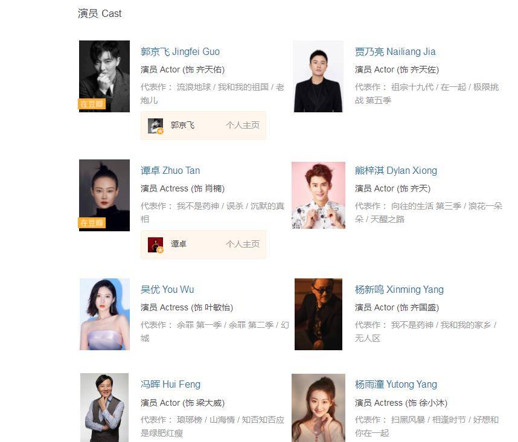This screenshot has height=442, width=518.
Task: Click Dylan Xiong's portrait photo
Action: [318, 195]
